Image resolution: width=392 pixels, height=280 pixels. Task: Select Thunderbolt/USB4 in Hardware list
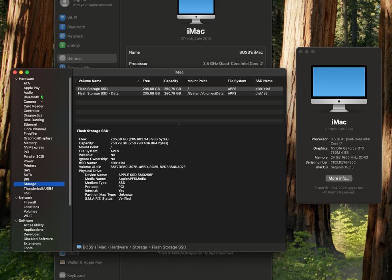(38, 188)
